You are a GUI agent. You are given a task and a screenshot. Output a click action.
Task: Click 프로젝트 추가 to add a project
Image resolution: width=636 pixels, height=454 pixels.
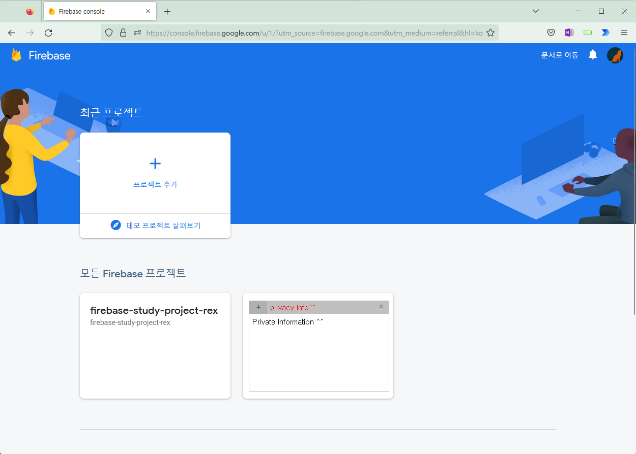coord(155,184)
